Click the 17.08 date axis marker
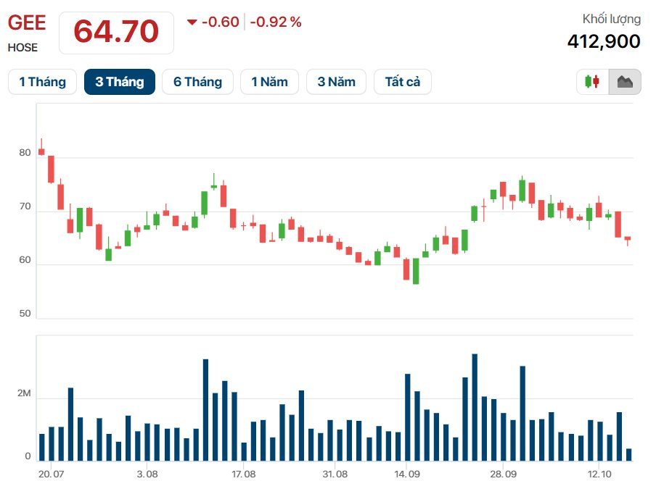 pos(244,474)
